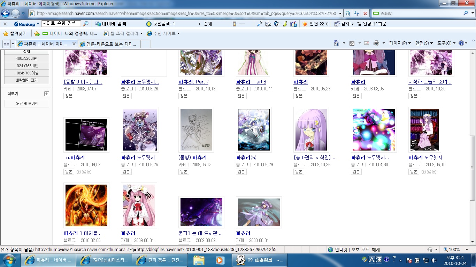This screenshot has width=476, height=267.
Task: Click the Rankey search magnifier icon
Action: pyautogui.click(x=85, y=24)
